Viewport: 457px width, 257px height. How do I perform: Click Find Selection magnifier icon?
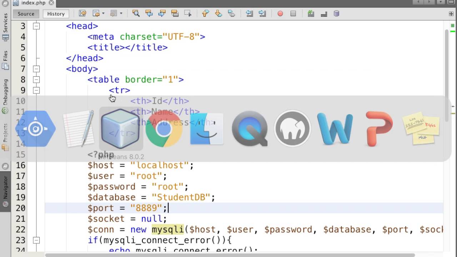136,14
